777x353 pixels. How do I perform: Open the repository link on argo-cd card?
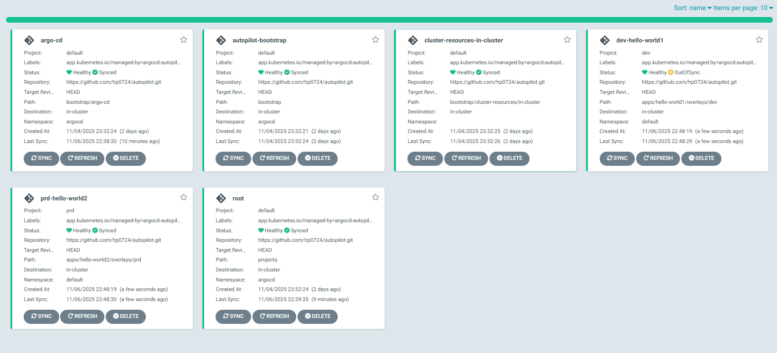[113, 82]
